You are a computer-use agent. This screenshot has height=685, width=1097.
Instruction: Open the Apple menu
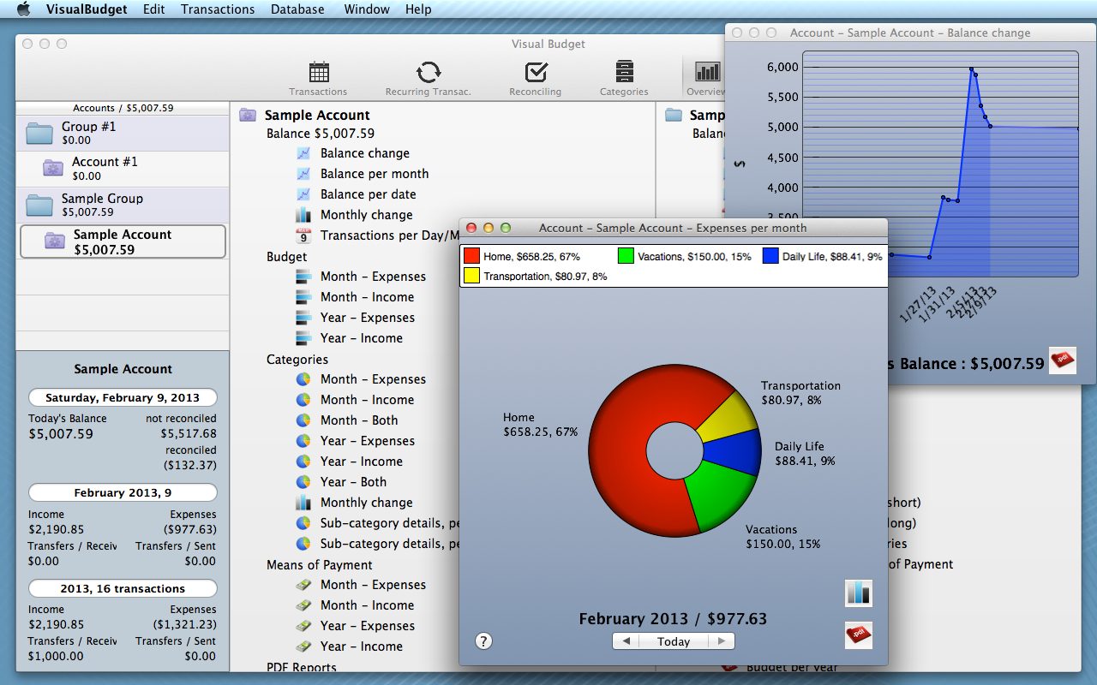point(23,9)
